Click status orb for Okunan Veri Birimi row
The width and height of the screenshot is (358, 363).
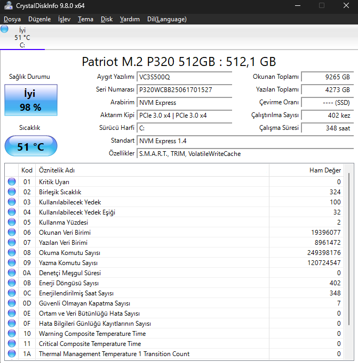[x=12, y=232]
